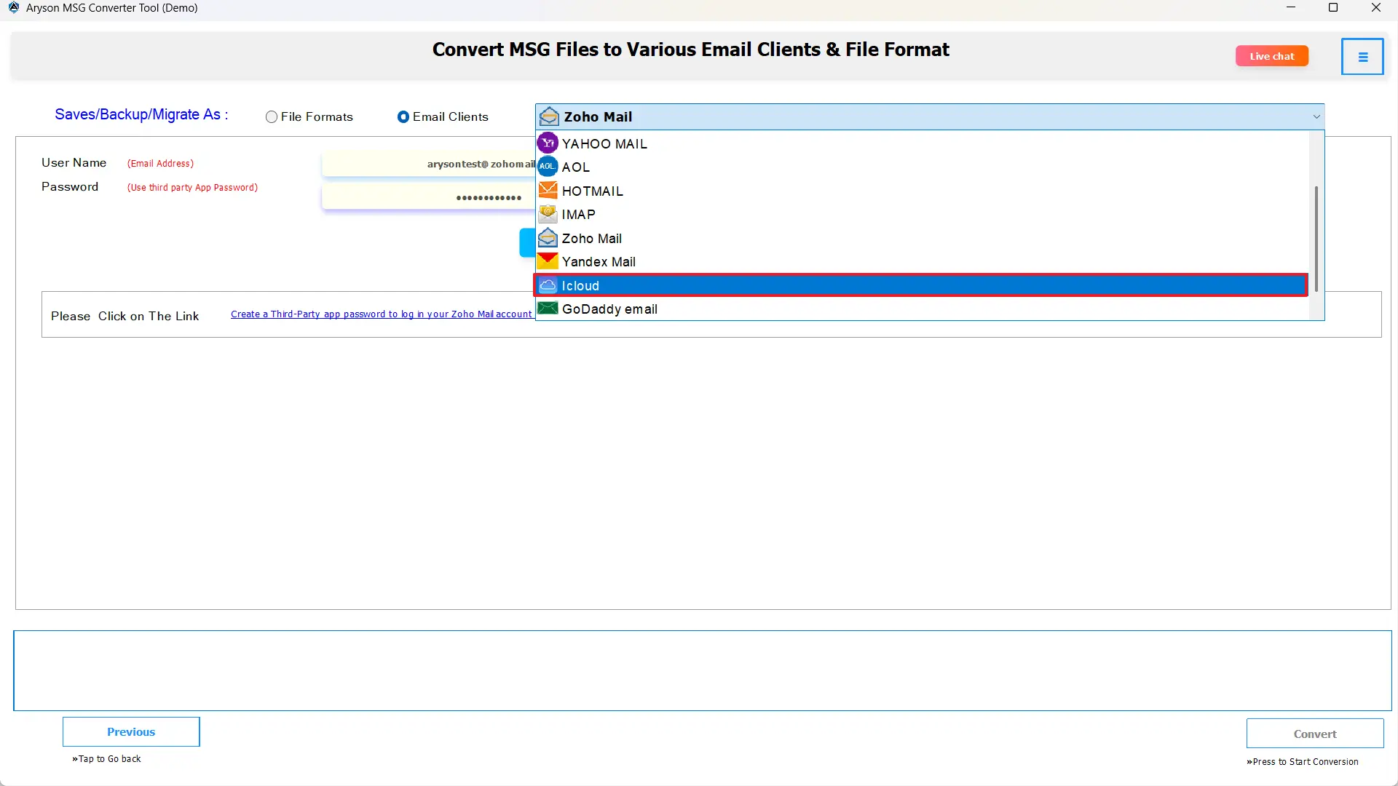
Task: Click the "(Use third party App Password)" hint
Action: (x=192, y=188)
